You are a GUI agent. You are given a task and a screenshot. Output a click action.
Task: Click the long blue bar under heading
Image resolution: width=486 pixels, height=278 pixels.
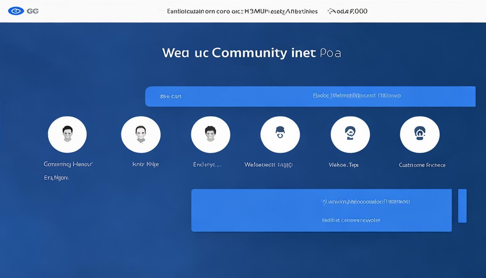coord(310,96)
